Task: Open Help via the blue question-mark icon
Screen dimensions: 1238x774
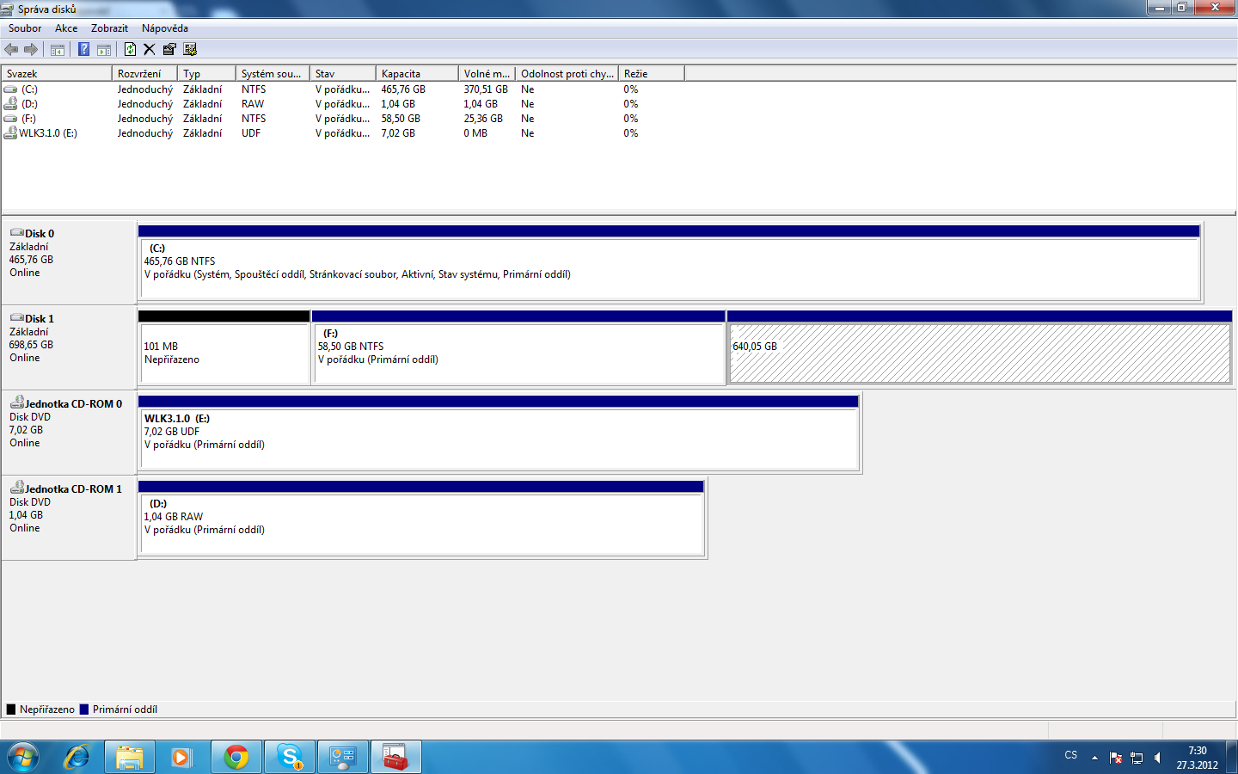Action: click(x=83, y=50)
